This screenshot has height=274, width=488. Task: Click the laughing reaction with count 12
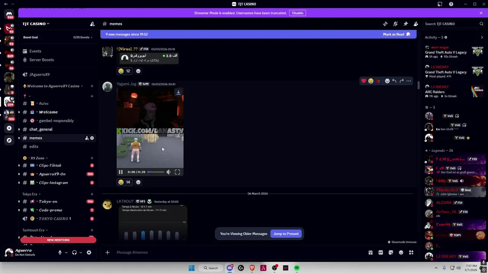(x=124, y=71)
